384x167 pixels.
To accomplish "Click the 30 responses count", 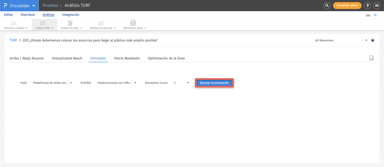I will tap(375, 15).
